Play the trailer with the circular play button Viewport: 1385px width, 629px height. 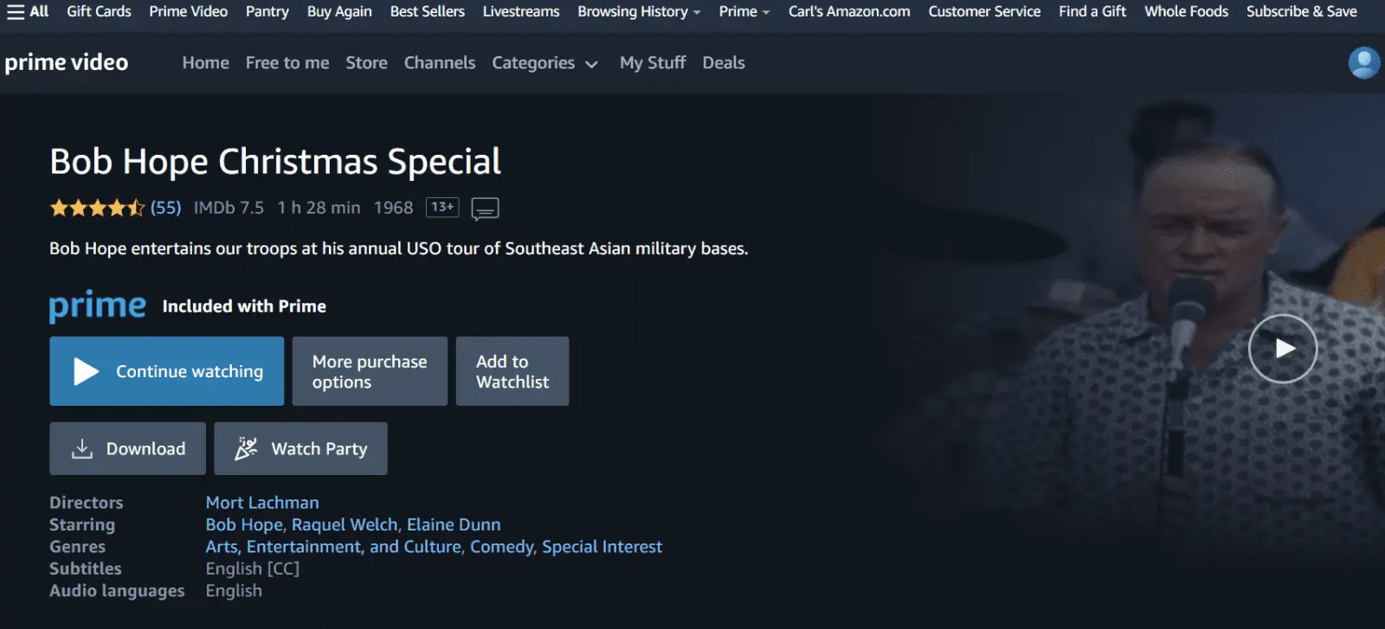click(x=1283, y=349)
